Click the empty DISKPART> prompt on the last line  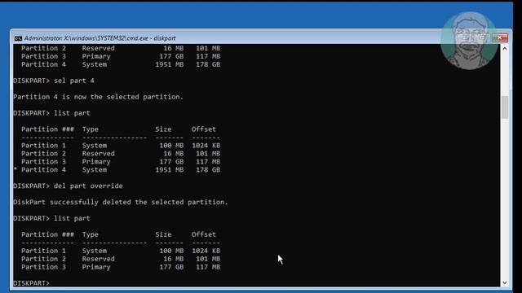coord(31,283)
